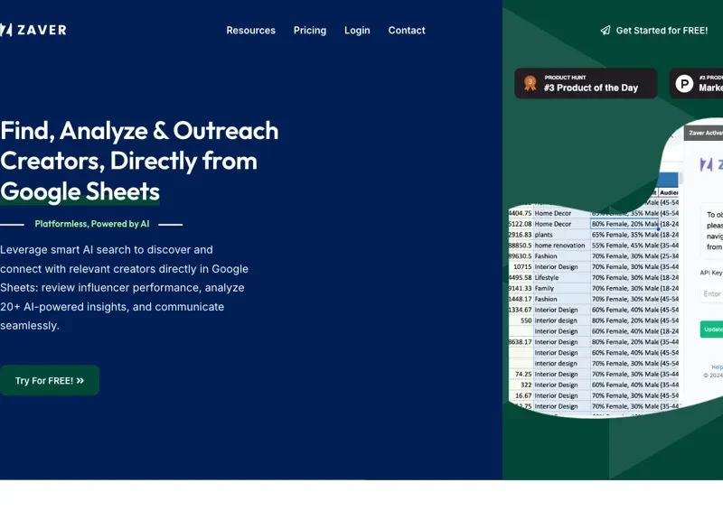Viewport: 723px width, 520px height.
Task: Click the green Update button in sidebar
Action: [711, 330]
